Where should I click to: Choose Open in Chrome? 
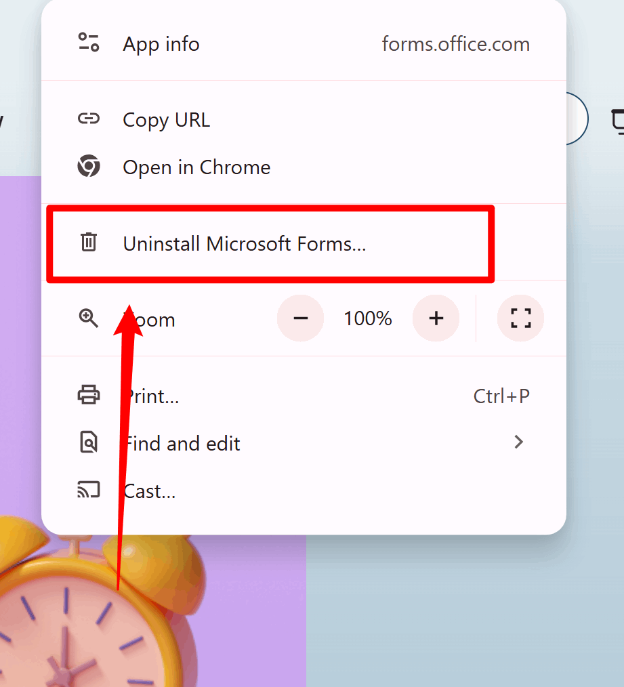(304, 167)
